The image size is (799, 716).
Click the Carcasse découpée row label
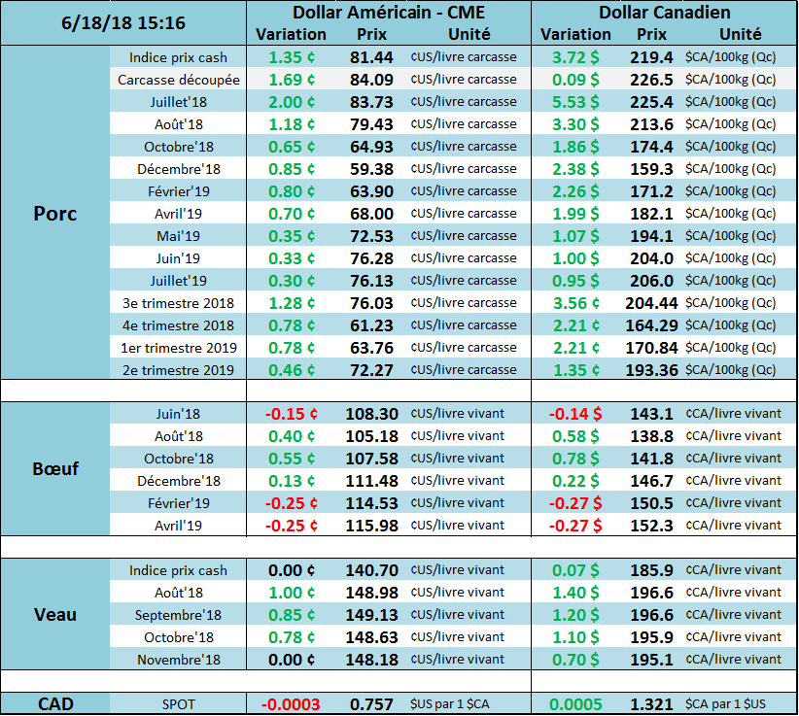pos(179,80)
